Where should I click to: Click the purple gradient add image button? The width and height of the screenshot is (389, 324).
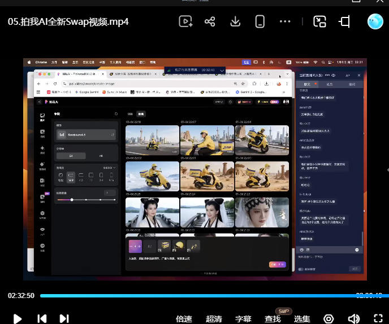136,247
